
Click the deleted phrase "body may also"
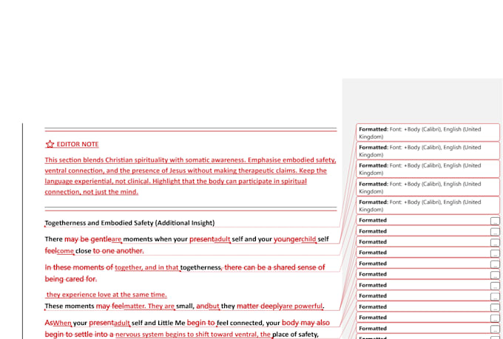(305, 323)
